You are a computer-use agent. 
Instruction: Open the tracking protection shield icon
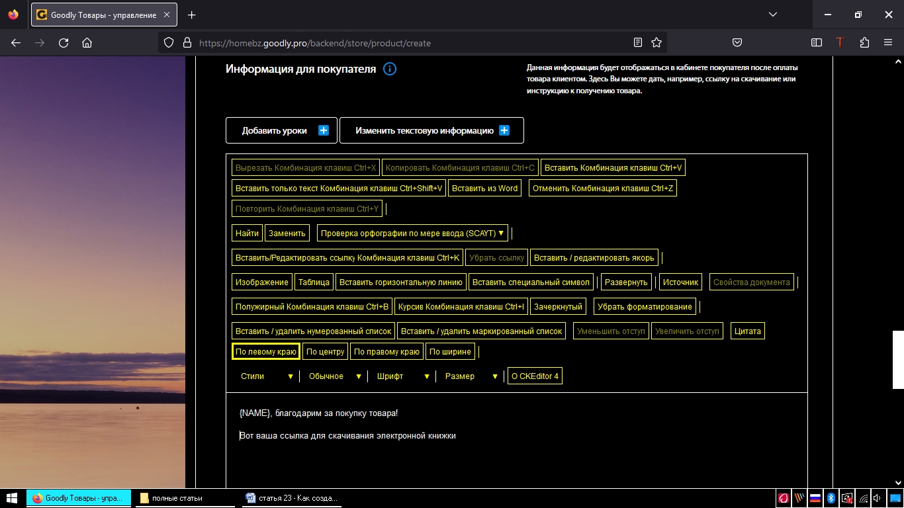(x=169, y=42)
